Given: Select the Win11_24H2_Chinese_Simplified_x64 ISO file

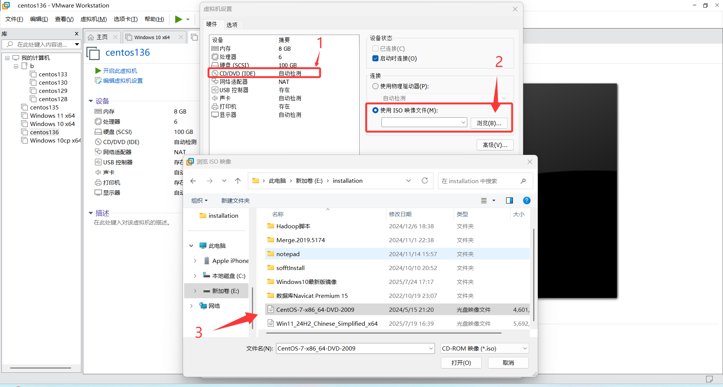Looking at the screenshot, I should tap(397, 324).
